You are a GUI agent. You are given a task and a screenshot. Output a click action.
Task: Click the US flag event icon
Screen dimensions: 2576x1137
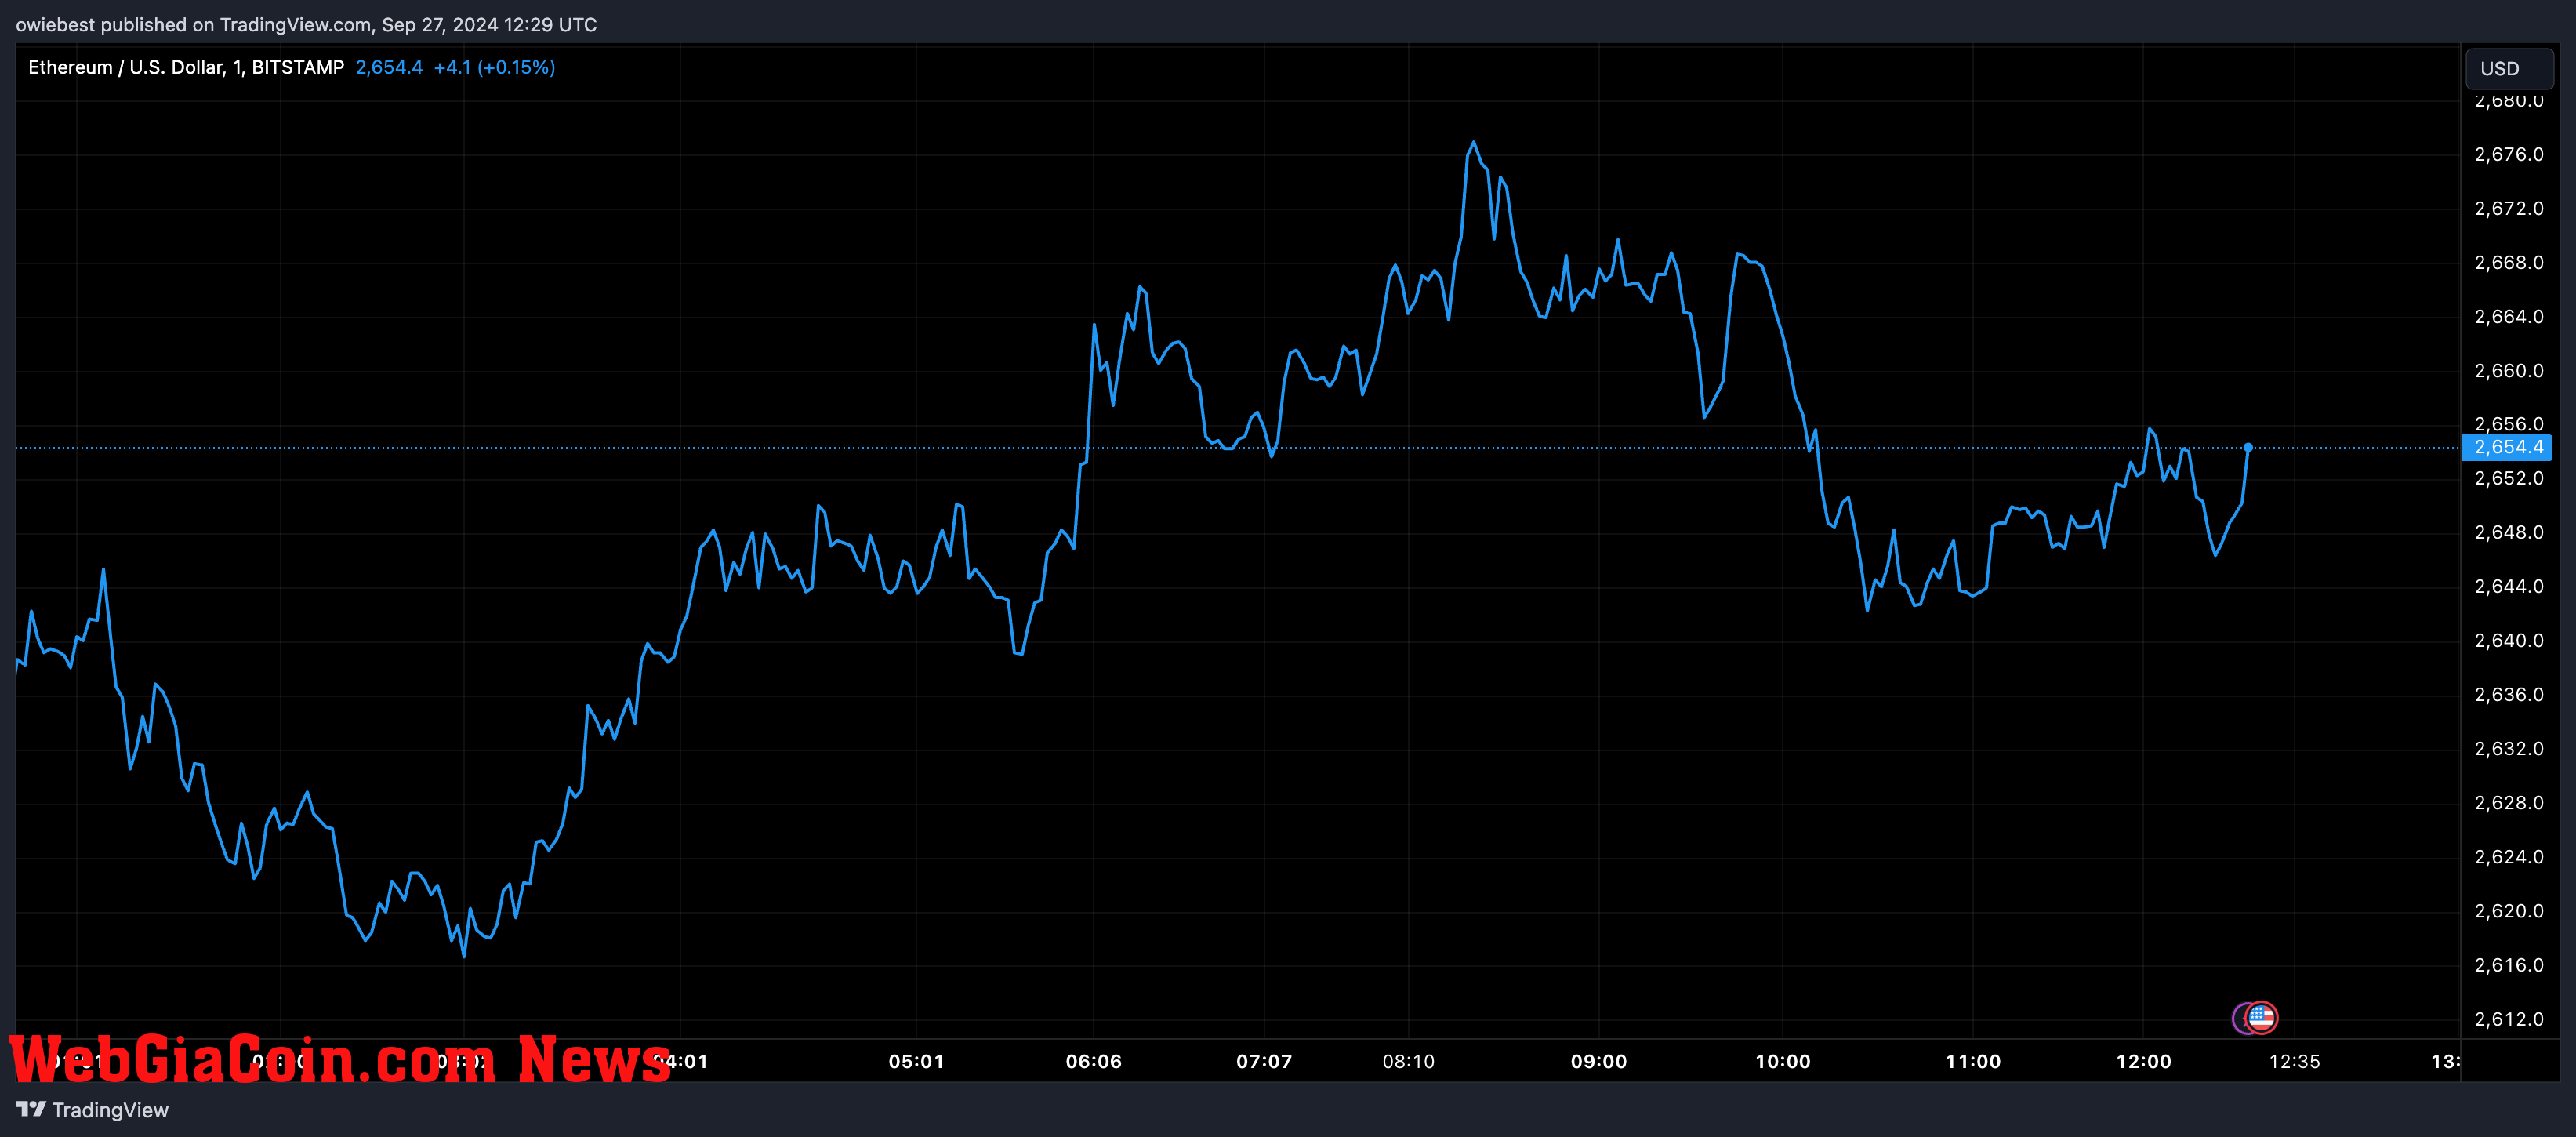click(2261, 1018)
